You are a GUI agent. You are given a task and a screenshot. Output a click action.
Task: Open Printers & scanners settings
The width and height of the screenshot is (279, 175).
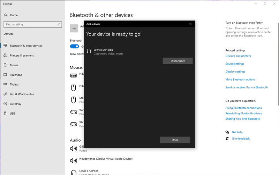[x=22, y=56]
